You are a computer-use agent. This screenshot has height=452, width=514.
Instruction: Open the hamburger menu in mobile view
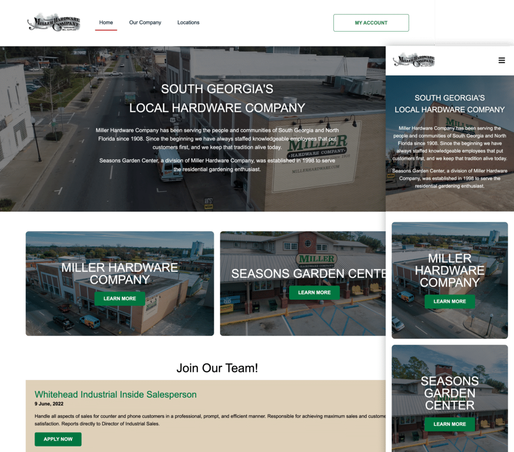click(501, 60)
